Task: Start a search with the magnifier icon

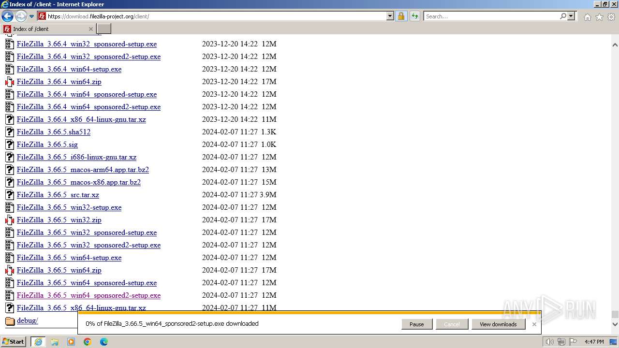Action: (x=563, y=16)
